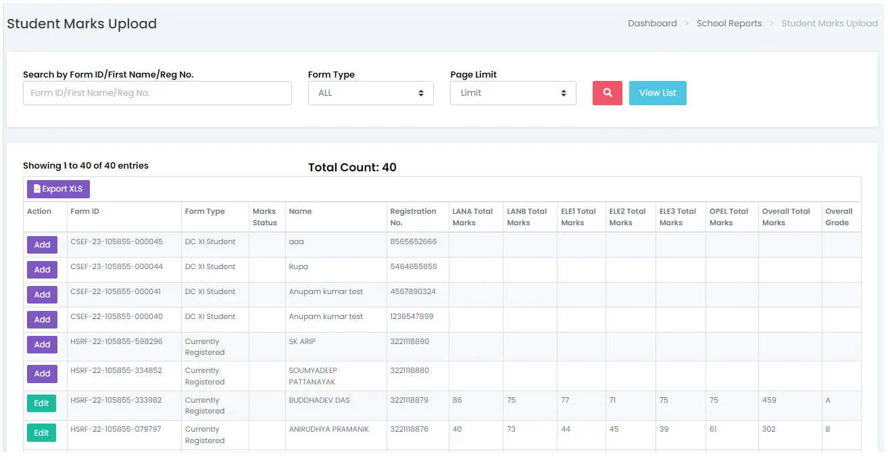
Task: Click the Export XLS button
Action: 58,189
